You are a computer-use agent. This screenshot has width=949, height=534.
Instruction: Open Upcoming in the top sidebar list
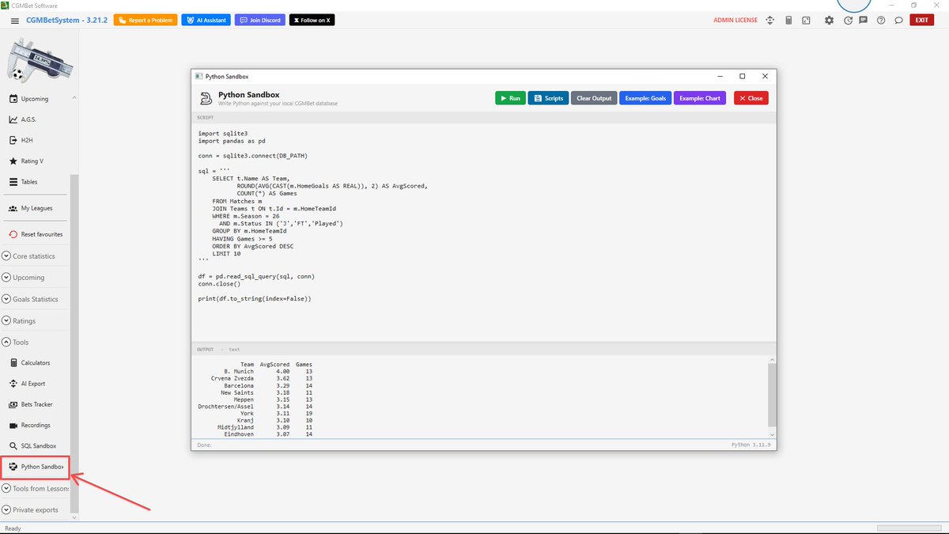pos(35,99)
